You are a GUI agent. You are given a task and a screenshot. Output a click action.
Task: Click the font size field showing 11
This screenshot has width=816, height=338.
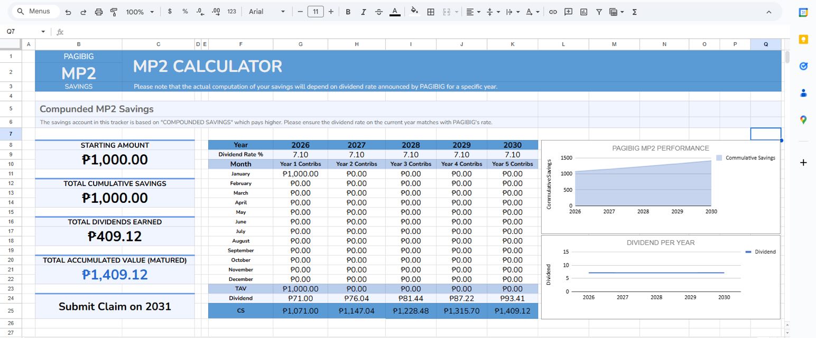click(316, 12)
